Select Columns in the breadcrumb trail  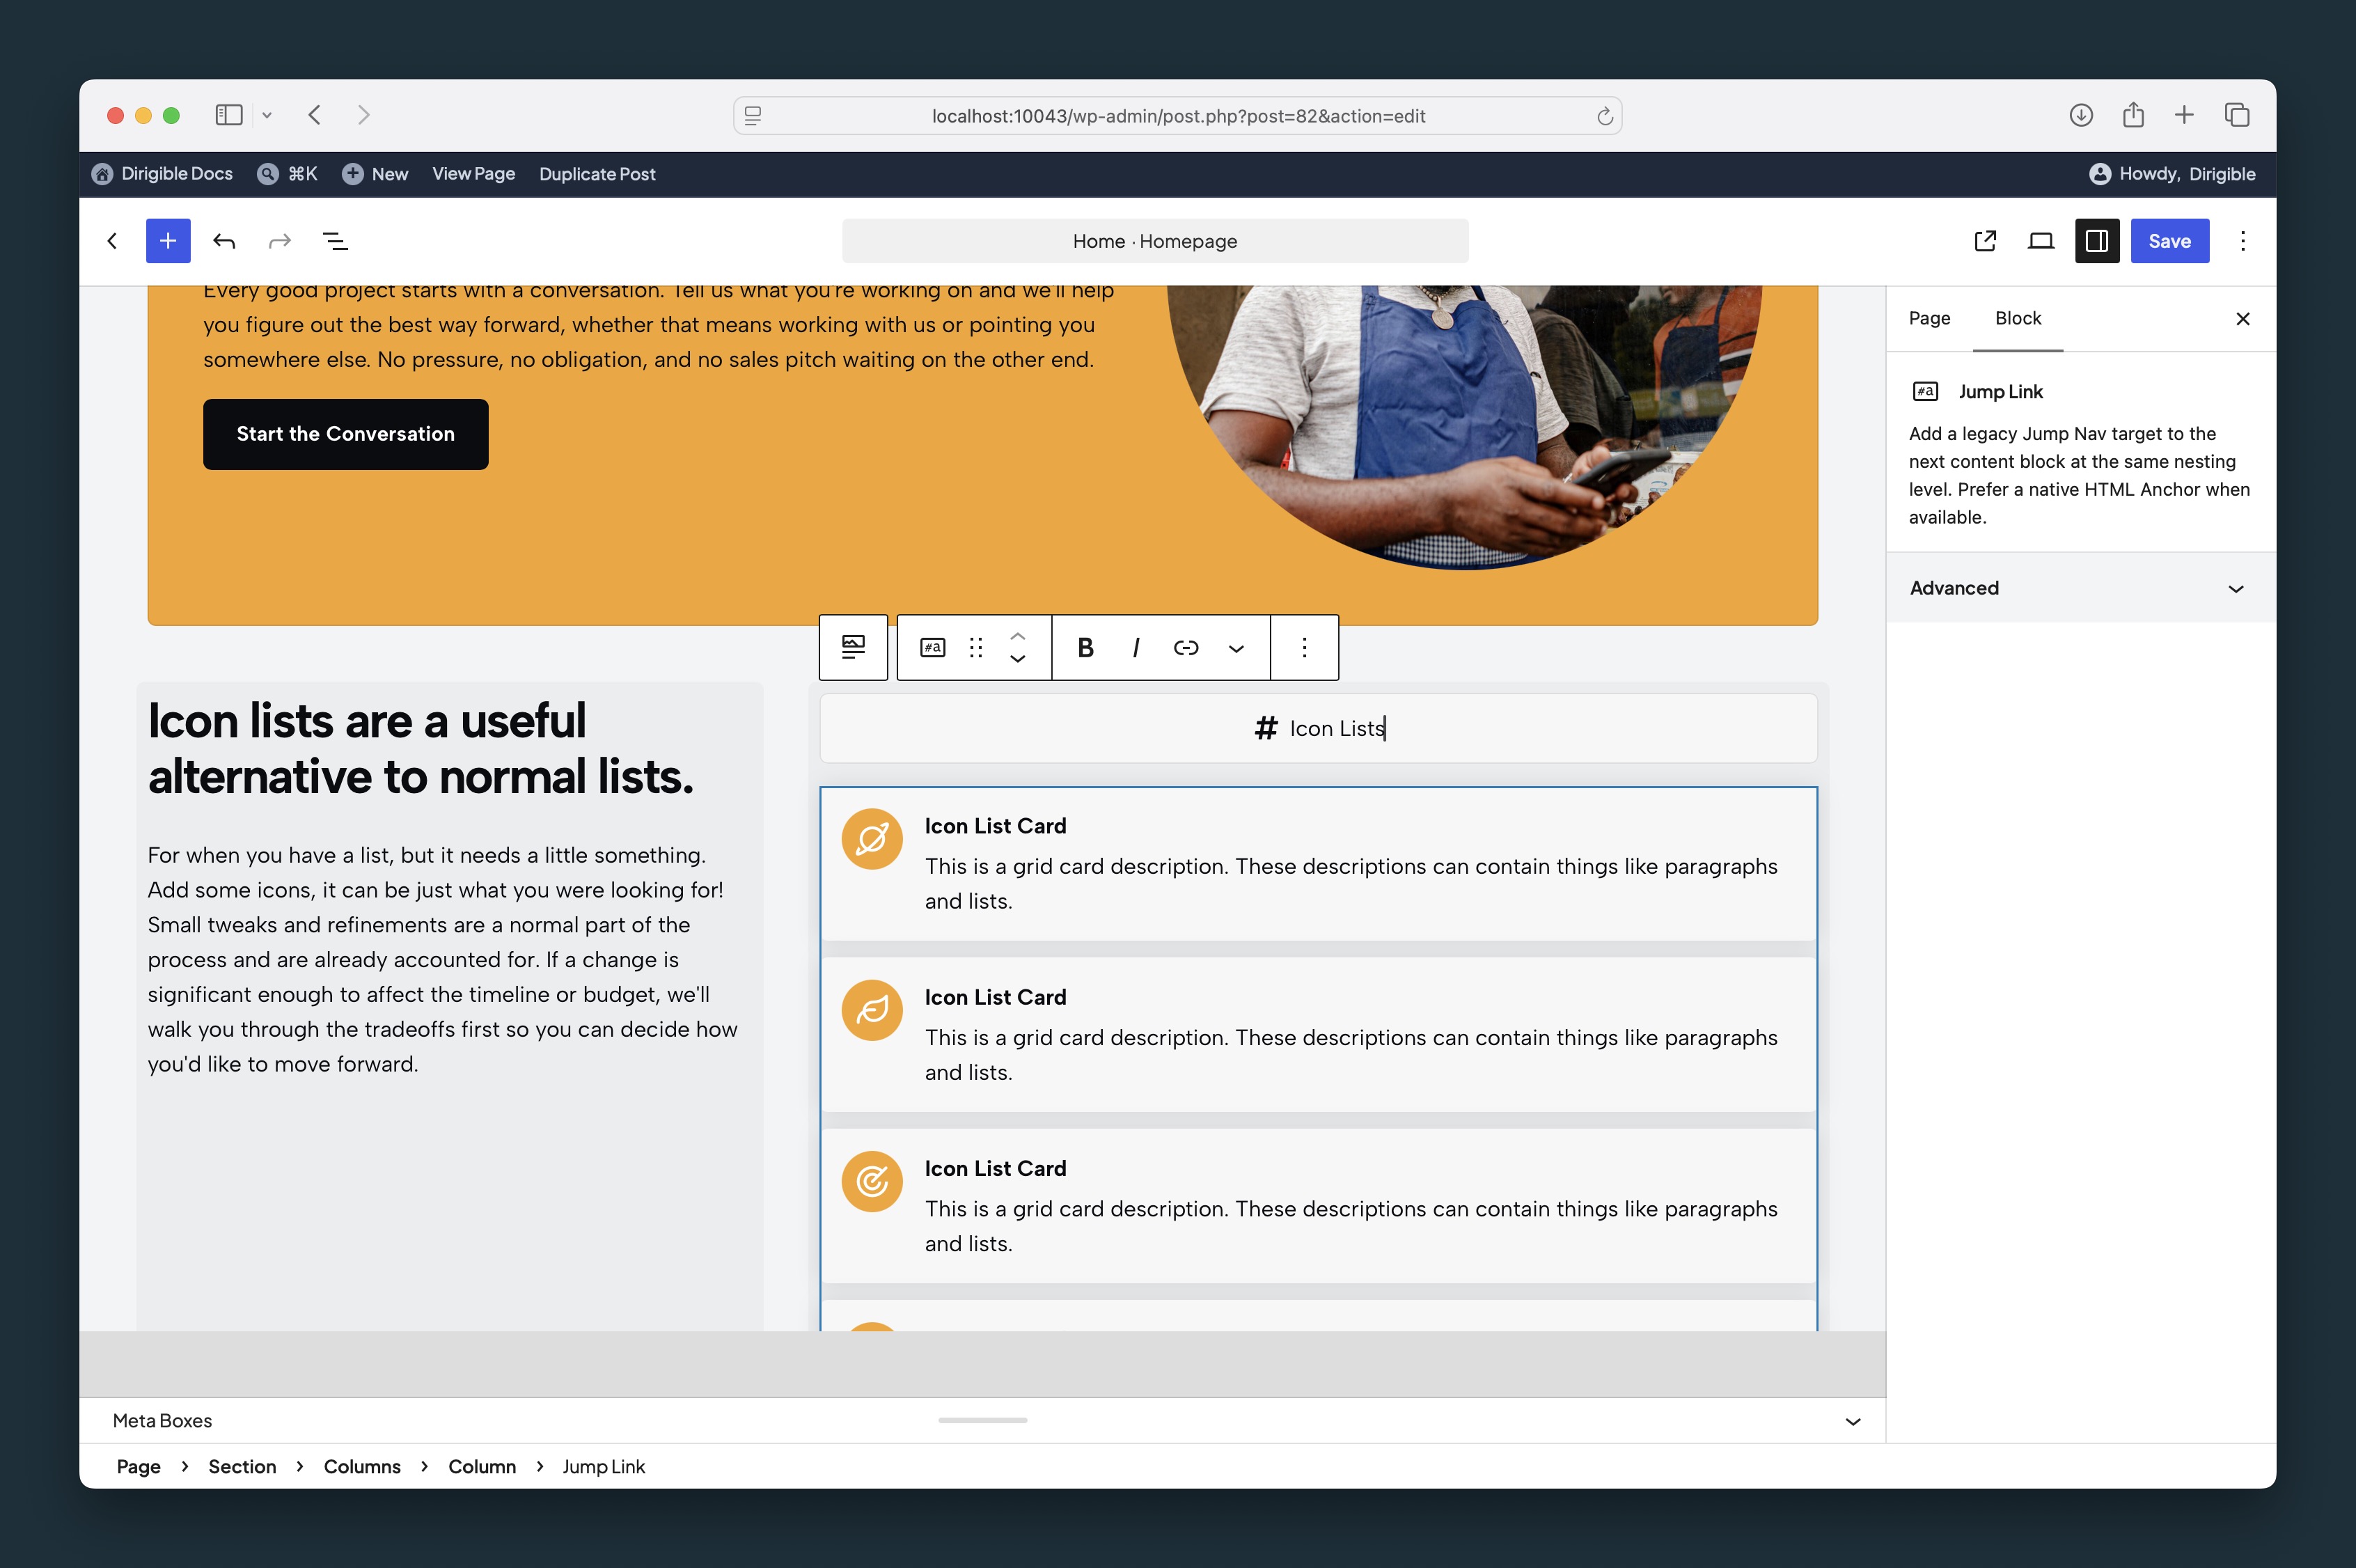[x=362, y=1466]
